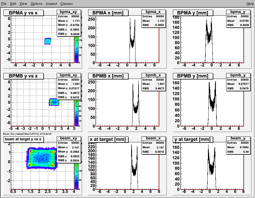The image size is (255, 198).
Task: Click 'RMS 0.4672' in bpmb_x stats
Action: pos(154,89)
